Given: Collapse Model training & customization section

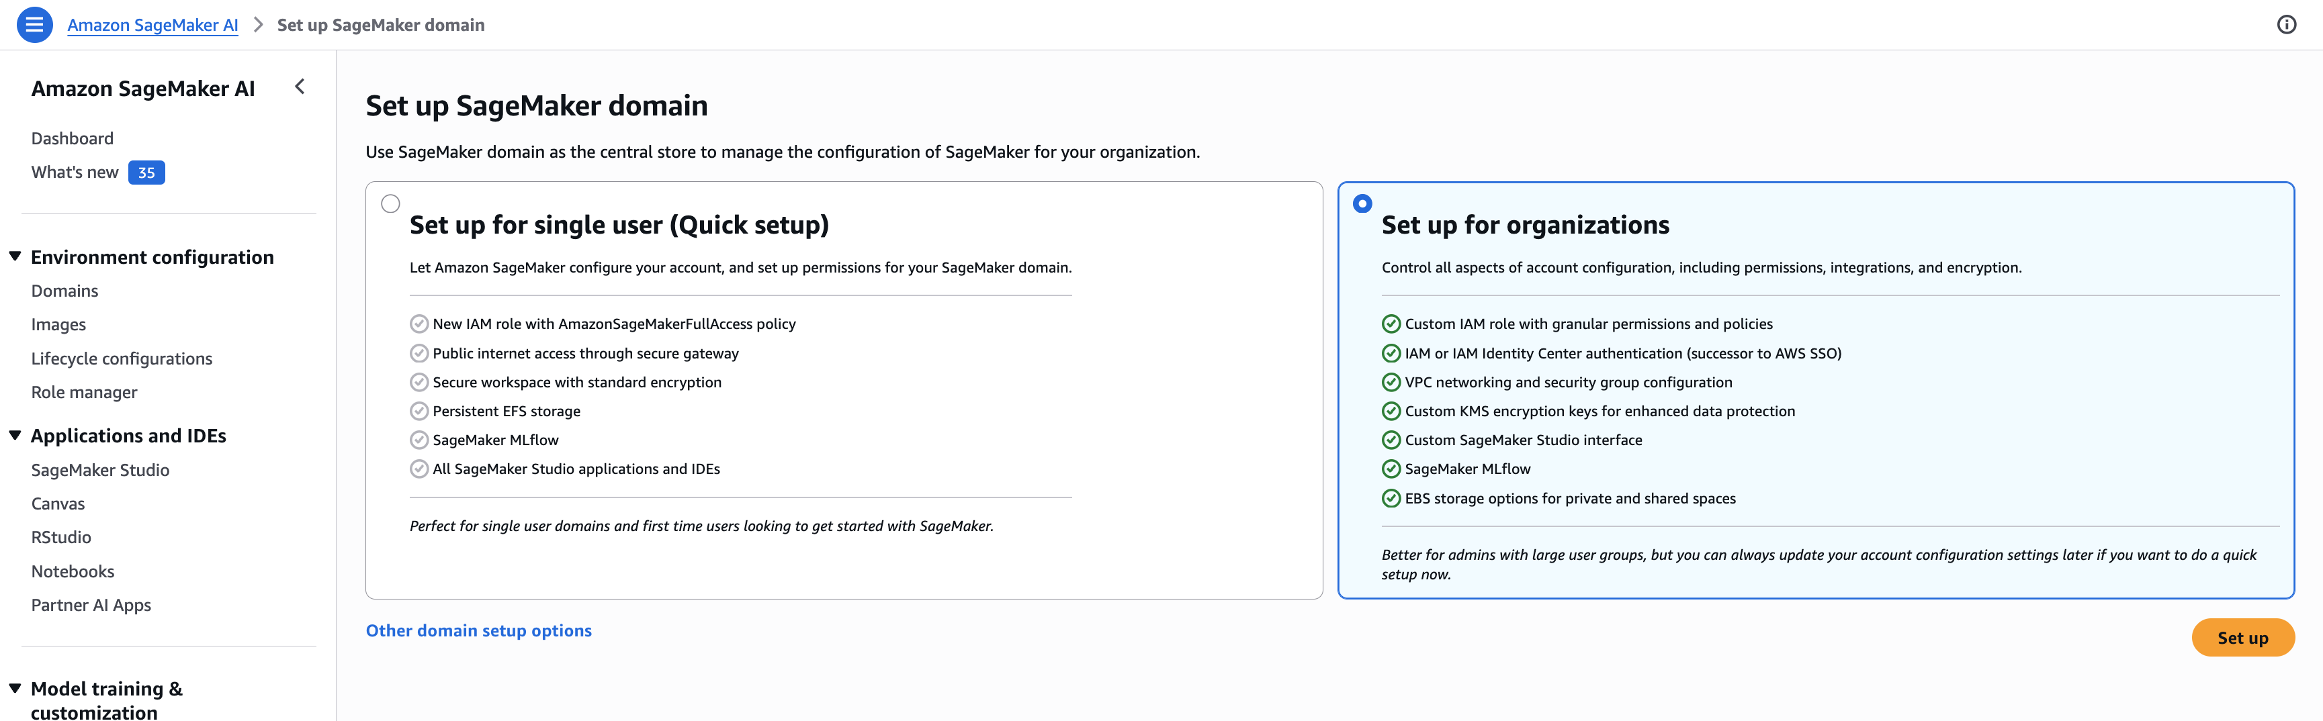Looking at the screenshot, I should [x=15, y=689].
